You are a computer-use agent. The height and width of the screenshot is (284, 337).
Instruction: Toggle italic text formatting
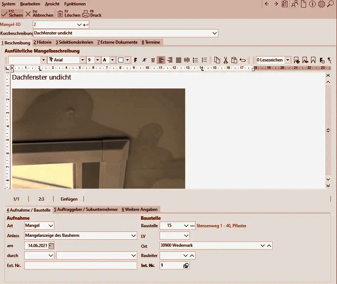(x=144, y=60)
